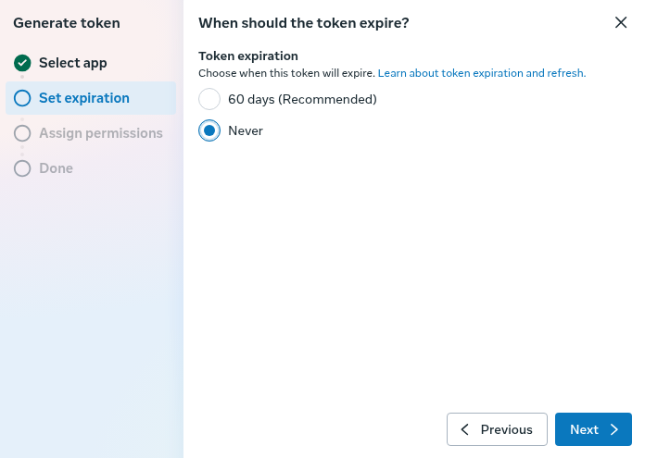
Task: Jump to the Assign permissions step
Action: click(x=101, y=133)
